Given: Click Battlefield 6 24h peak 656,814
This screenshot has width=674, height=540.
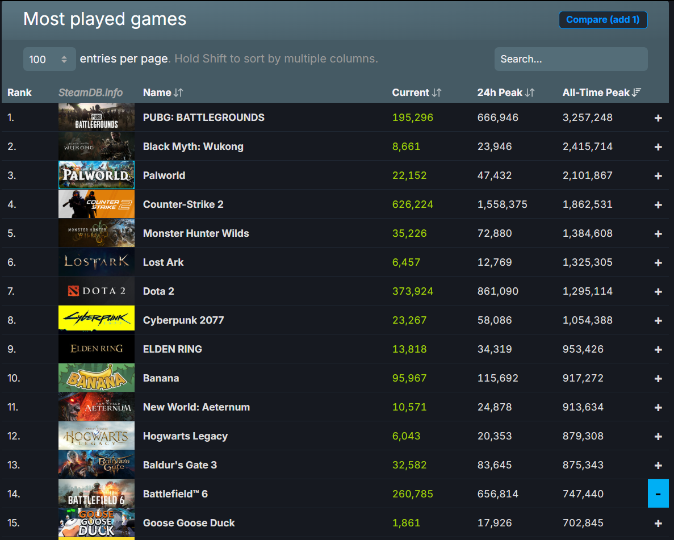Looking at the screenshot, I should tap(498, 494).
